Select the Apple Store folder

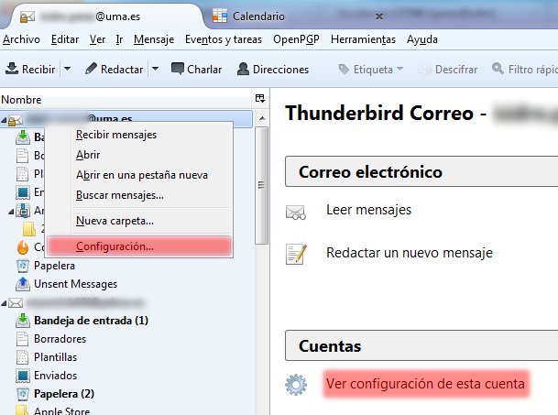[61, 410]
